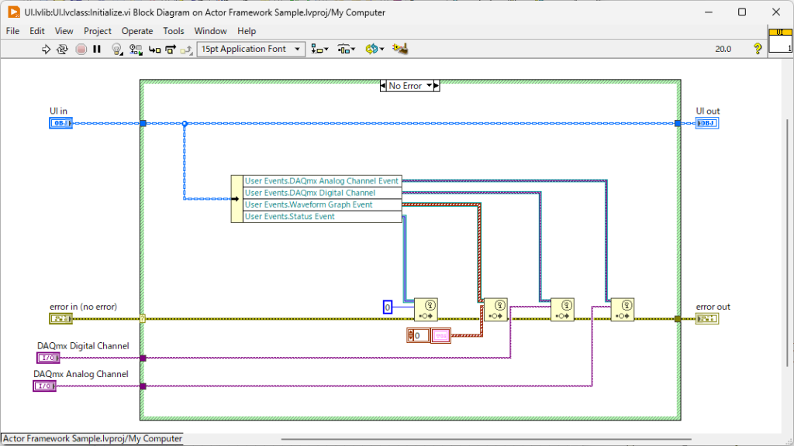Open the View menu

pyautogui.click(x=64, y=31)
